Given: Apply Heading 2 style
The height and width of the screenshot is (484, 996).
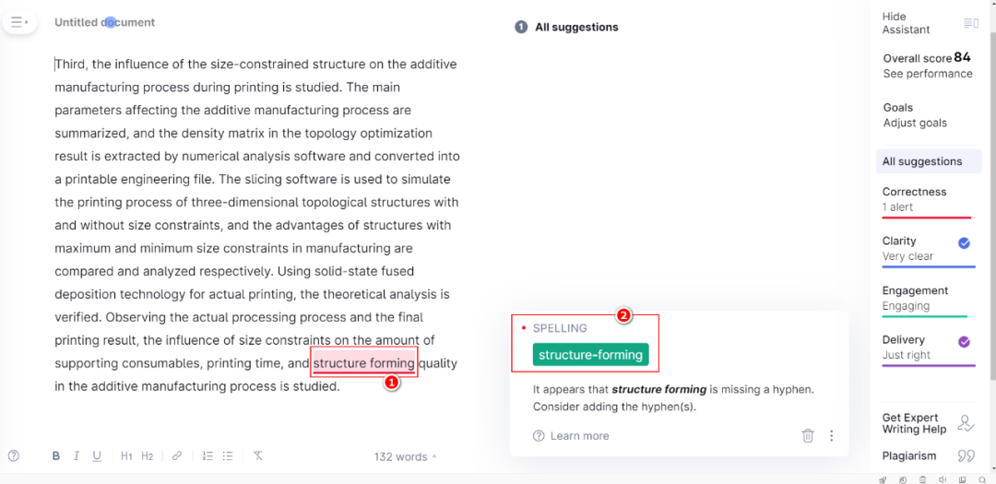Looking at the screenshot, I should pyautogui.click(x=148, y=456).
